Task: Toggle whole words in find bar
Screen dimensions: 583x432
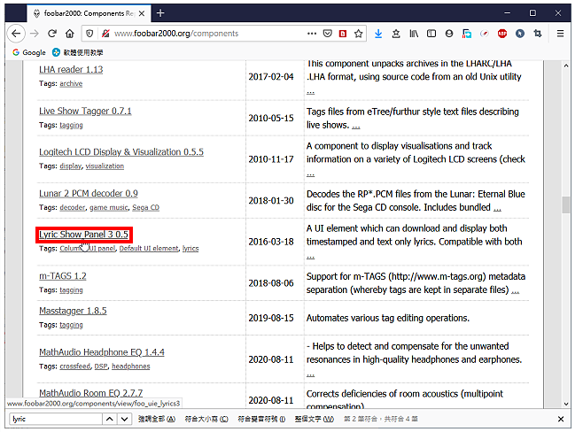Action: [x=315, y=419]
